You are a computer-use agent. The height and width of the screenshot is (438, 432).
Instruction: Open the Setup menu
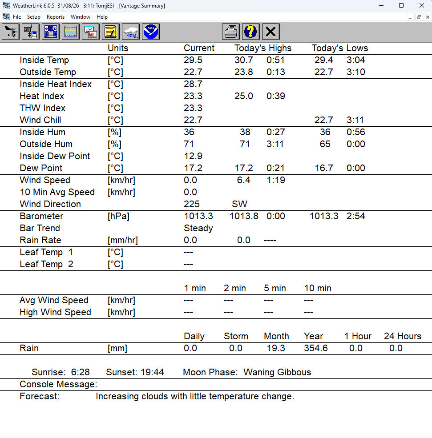coord(33,17)
